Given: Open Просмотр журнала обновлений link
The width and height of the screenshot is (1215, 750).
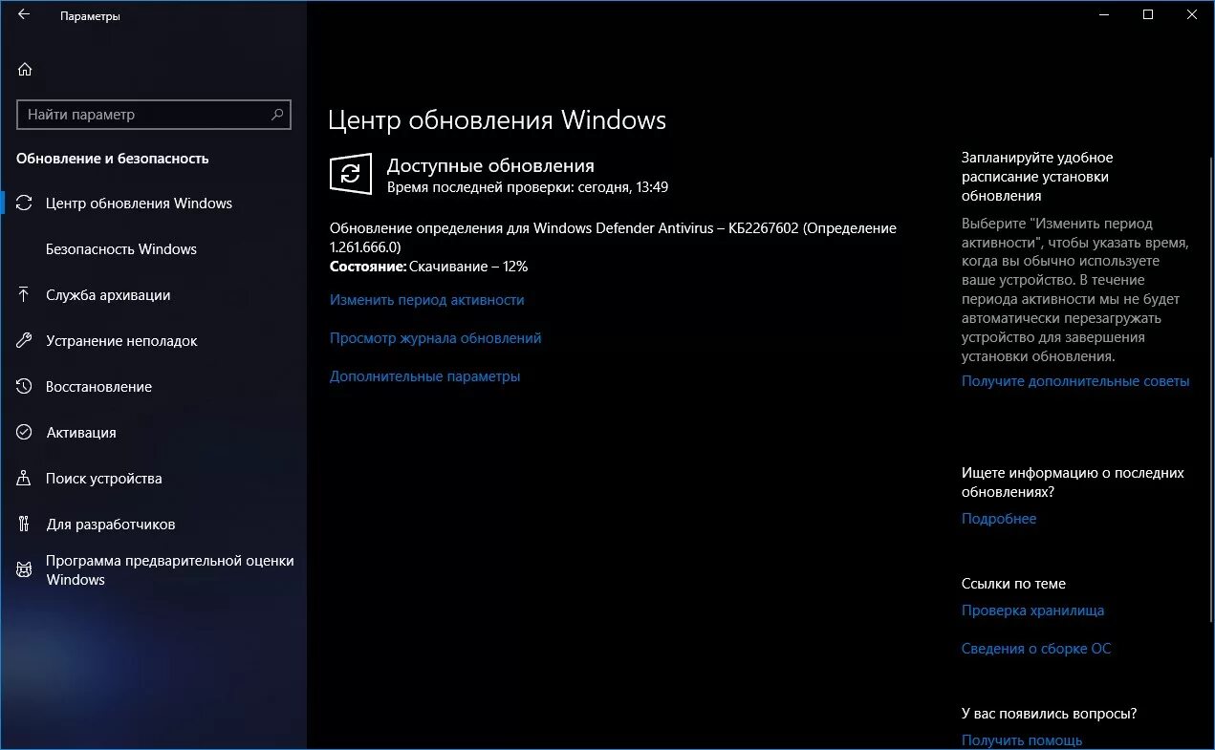Looking at the screenshot, I should coord(435,337).
